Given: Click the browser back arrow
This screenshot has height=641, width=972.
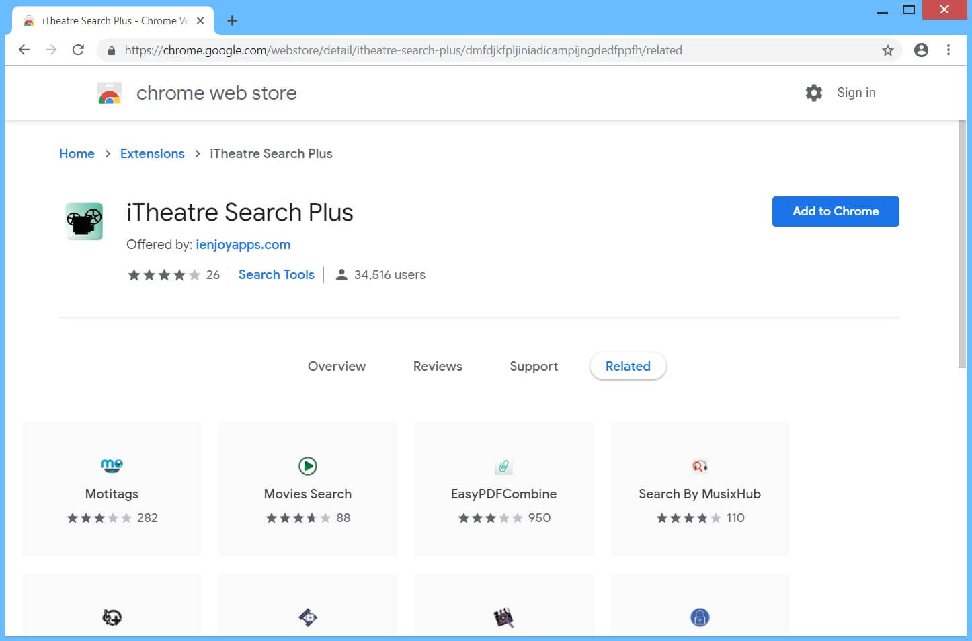Looking at the screenshot, I should click(x=24, y=50).
